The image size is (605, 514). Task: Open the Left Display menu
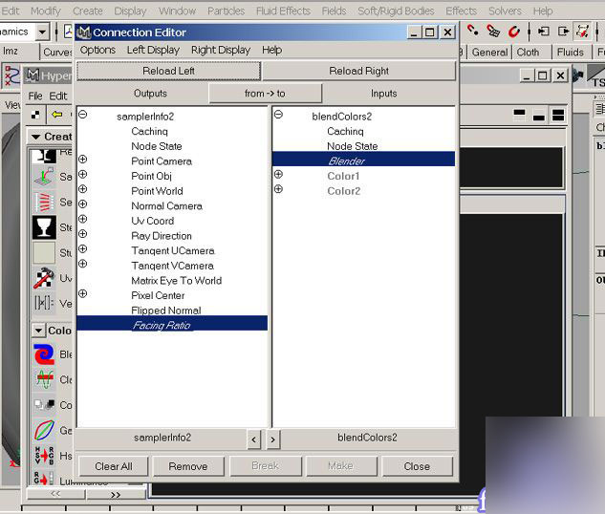[x=153, y=50]
